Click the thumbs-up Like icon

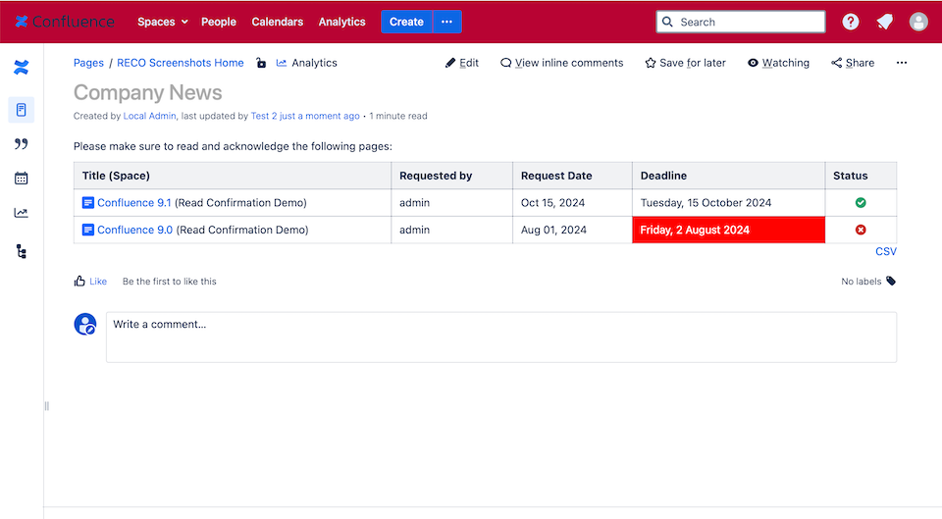tap(79, 281)
